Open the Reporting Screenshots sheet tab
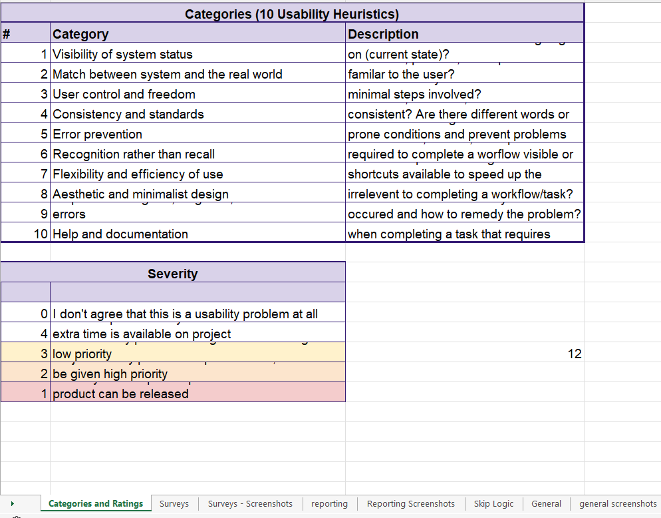 411,504
